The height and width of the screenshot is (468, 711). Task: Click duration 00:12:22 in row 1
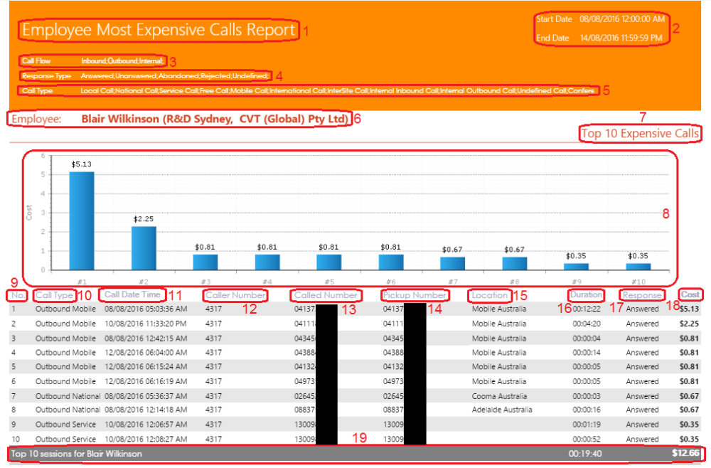tap(587, 309)
